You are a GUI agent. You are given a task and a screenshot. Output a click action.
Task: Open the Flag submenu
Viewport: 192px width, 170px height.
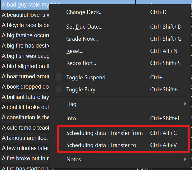tap(71, 104)
